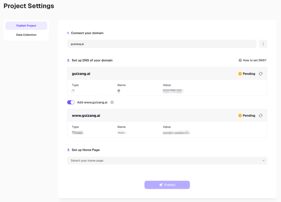Click the question mark help icon

(240, 60)
